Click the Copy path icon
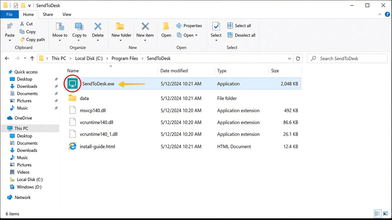The width and height of the screenshot is (392, 220). coord(22,39)
